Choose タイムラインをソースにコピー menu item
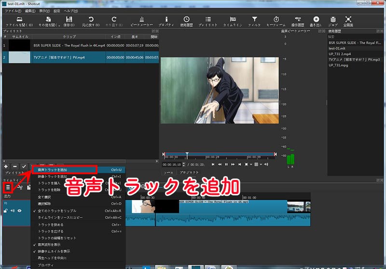 78,218
